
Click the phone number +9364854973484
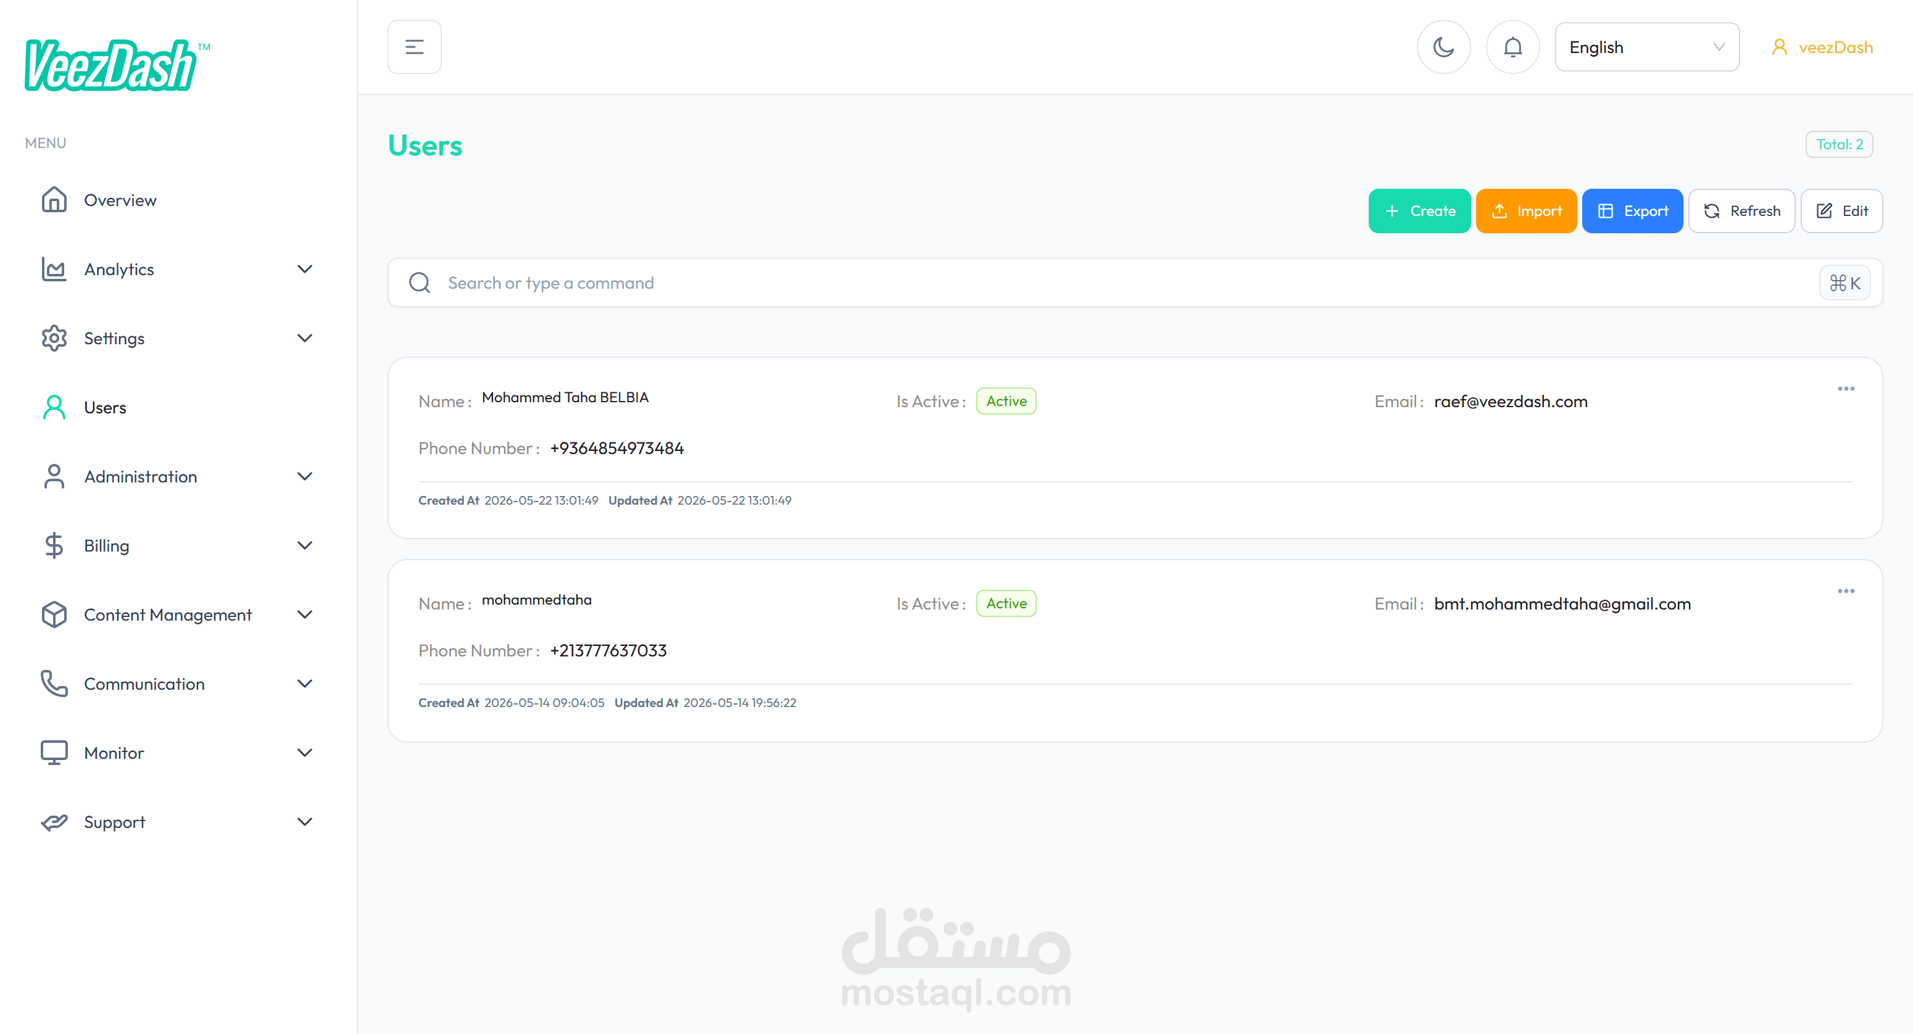click(x=616, y=449)
